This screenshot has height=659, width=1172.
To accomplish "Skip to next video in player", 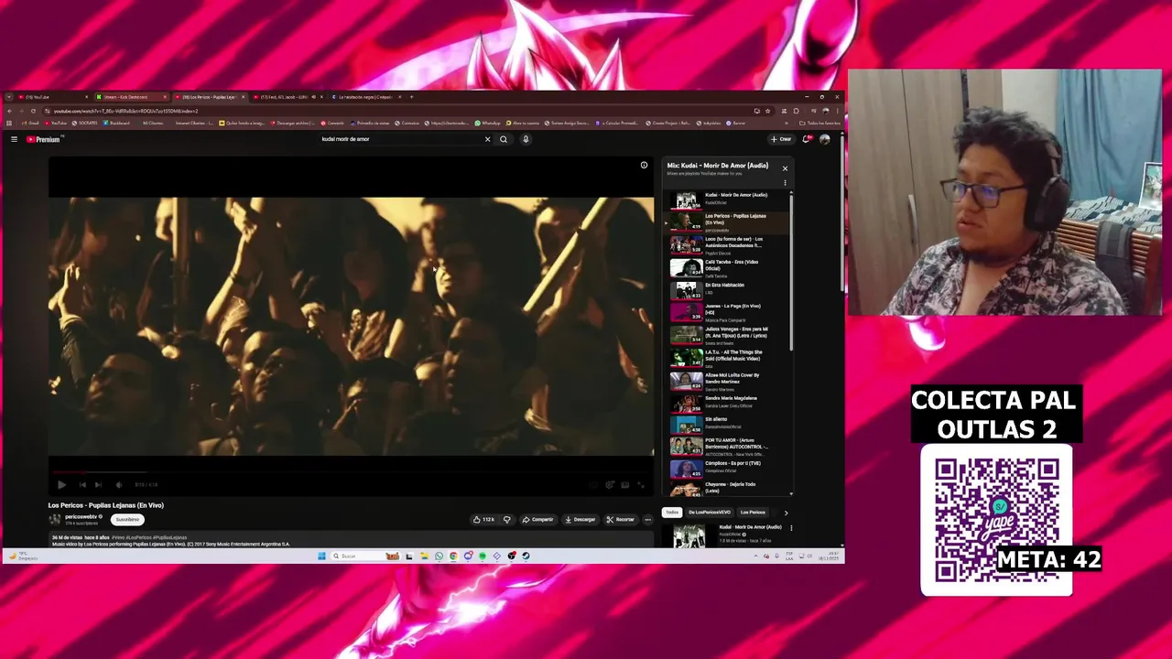I will [x=98, y=485].
